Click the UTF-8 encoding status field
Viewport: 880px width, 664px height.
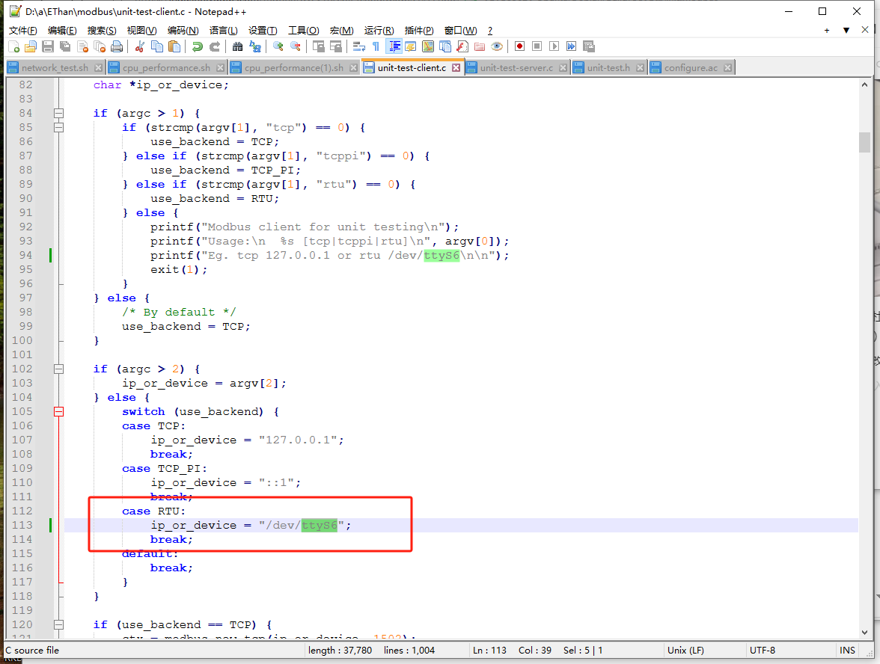[762, 651]
